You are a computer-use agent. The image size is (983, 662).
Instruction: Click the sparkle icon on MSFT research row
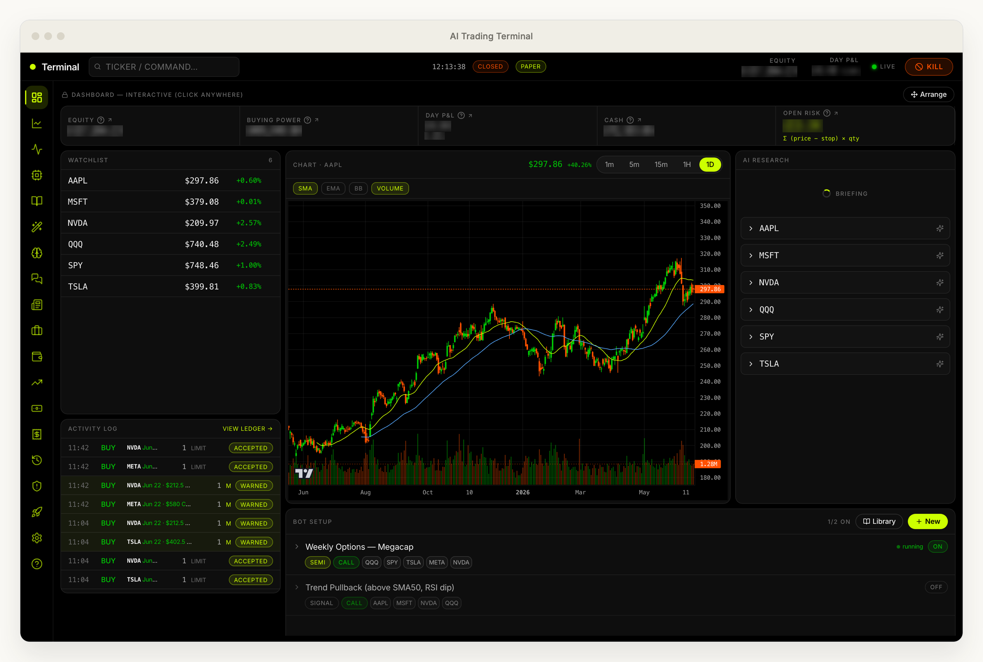tap(939, 256)
